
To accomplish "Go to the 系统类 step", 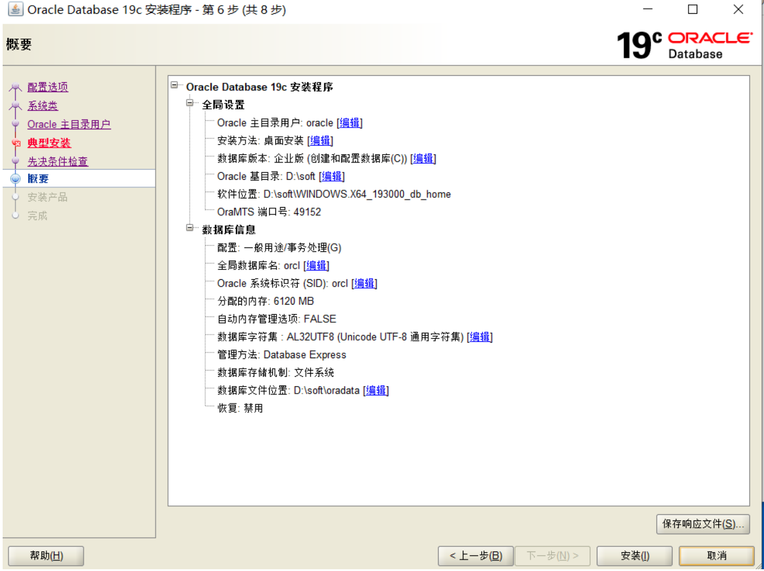I will [x=42, y=106].
